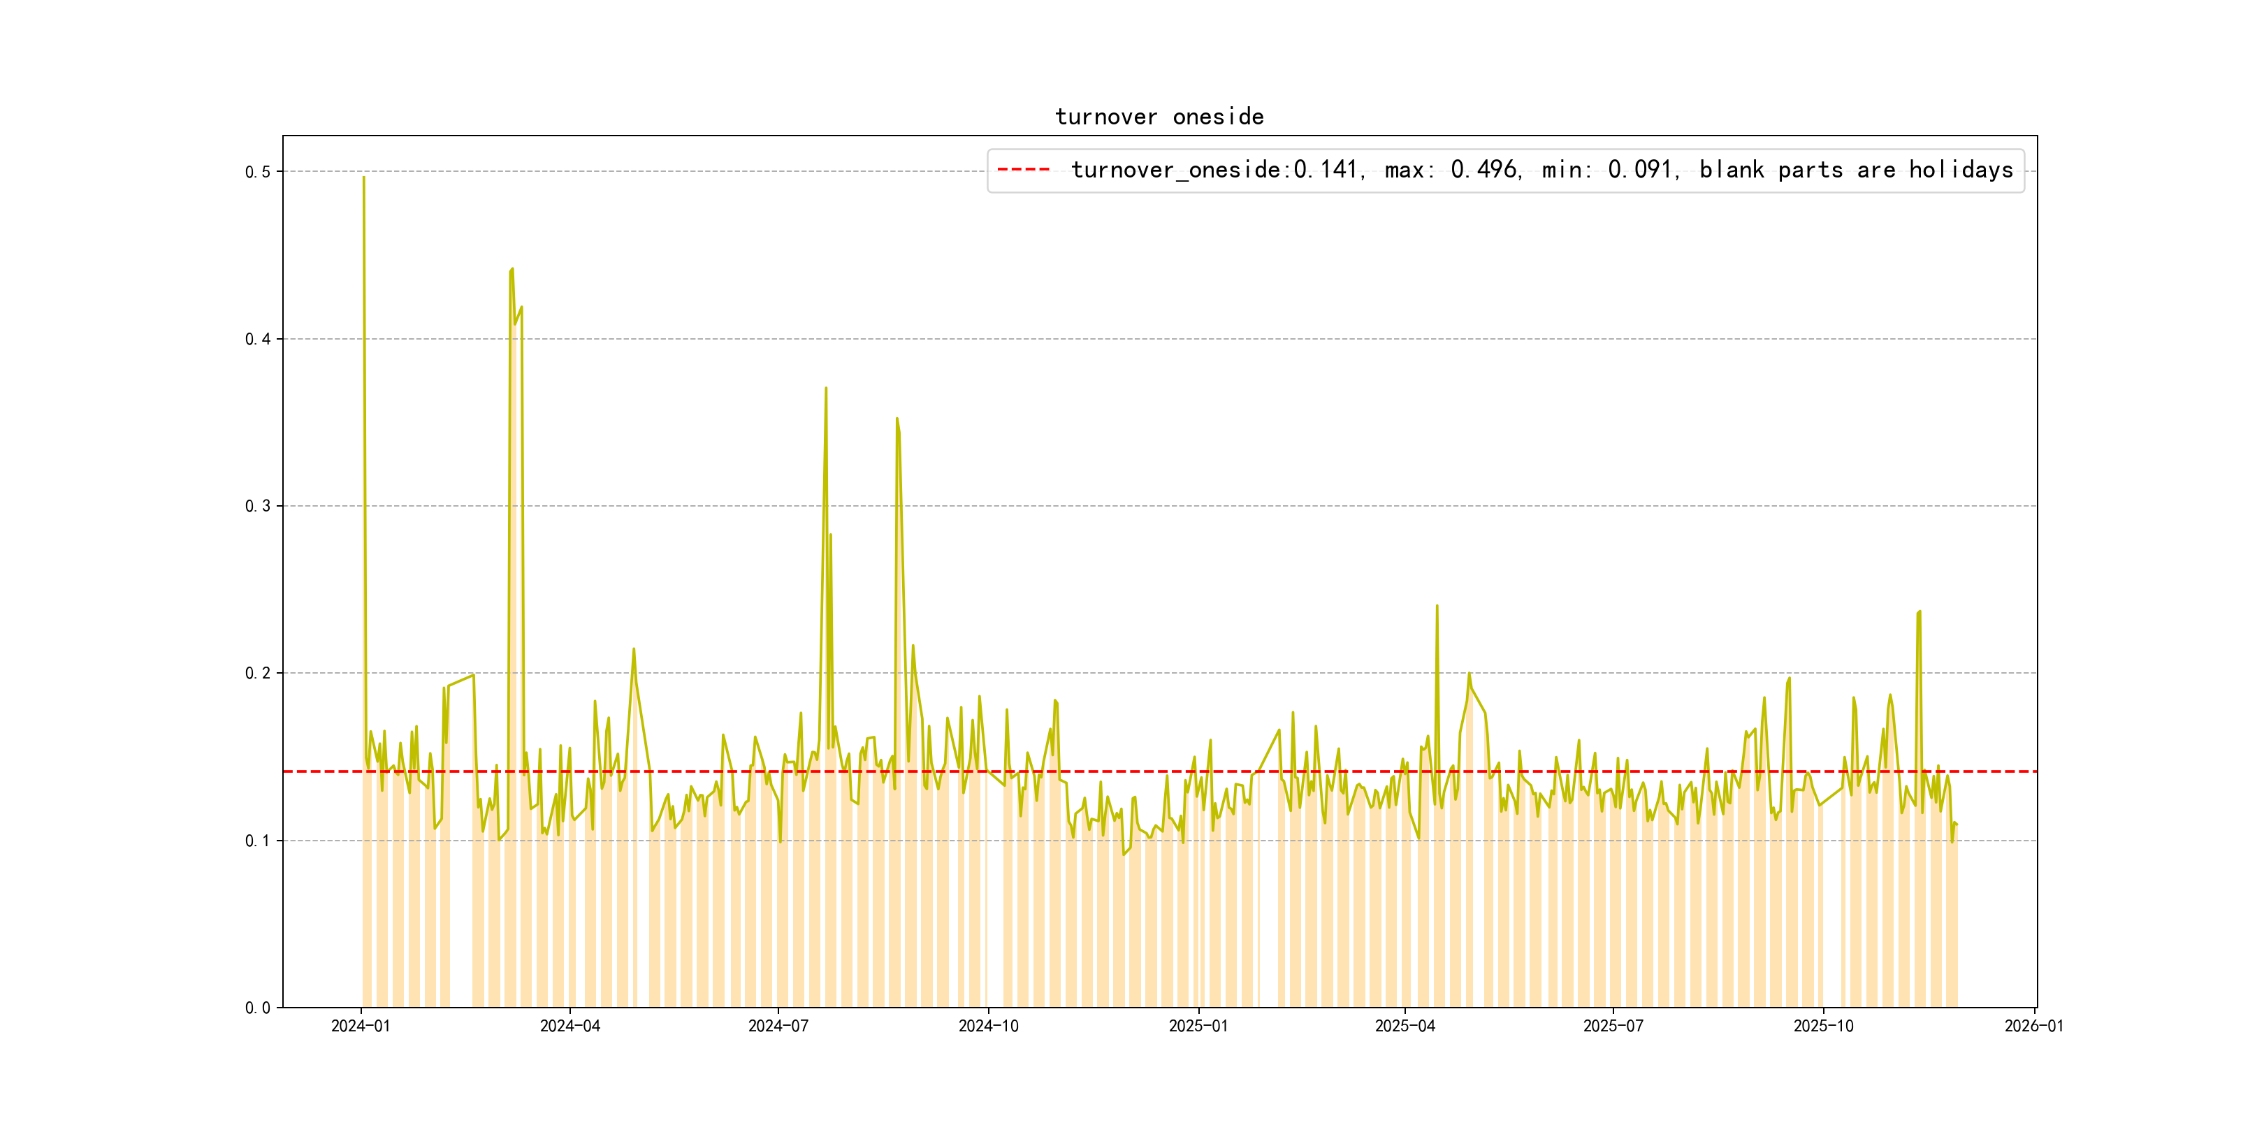
Task: Select the 2025-04 x-axis label
Action: pyautogui.click(x=1405, y=1026)
